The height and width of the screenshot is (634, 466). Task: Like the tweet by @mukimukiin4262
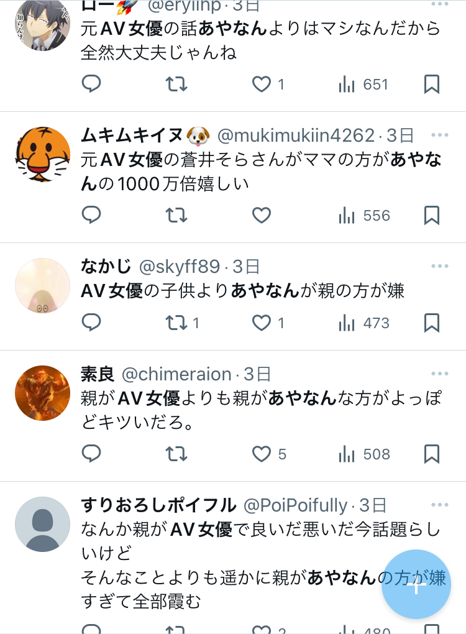pyautogui.click(x=262, y=215)
